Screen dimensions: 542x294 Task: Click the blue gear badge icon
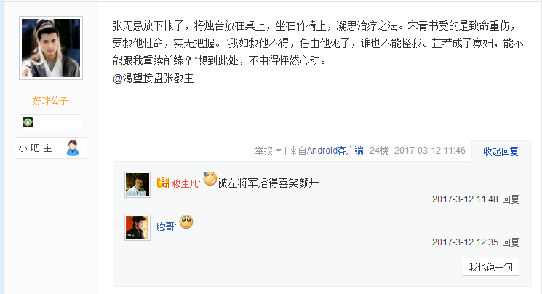click(x=28, y=122)
